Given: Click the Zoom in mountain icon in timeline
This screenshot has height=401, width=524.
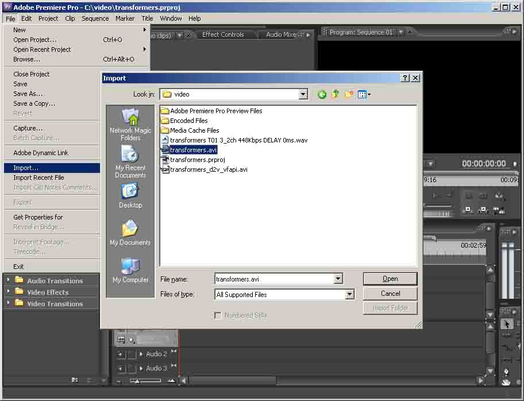Looking at the screenshot, I should point(171,380).
